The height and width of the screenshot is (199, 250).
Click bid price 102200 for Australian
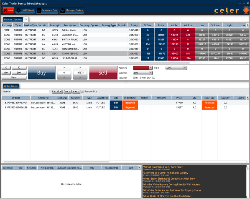click(161, 44)
